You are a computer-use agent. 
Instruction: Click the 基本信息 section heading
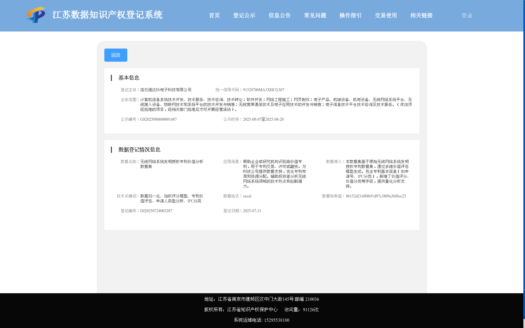pyautogui.click(x=129, y=78)
